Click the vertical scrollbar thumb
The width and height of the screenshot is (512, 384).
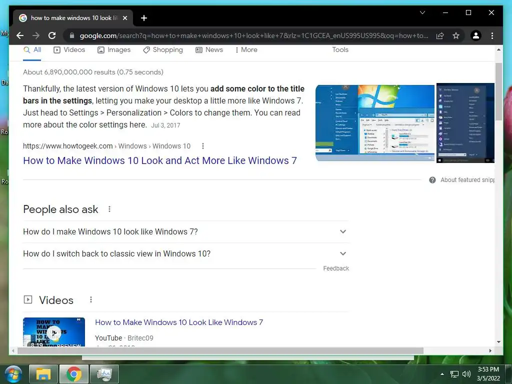pyautogui.click(x=498, y=92)
